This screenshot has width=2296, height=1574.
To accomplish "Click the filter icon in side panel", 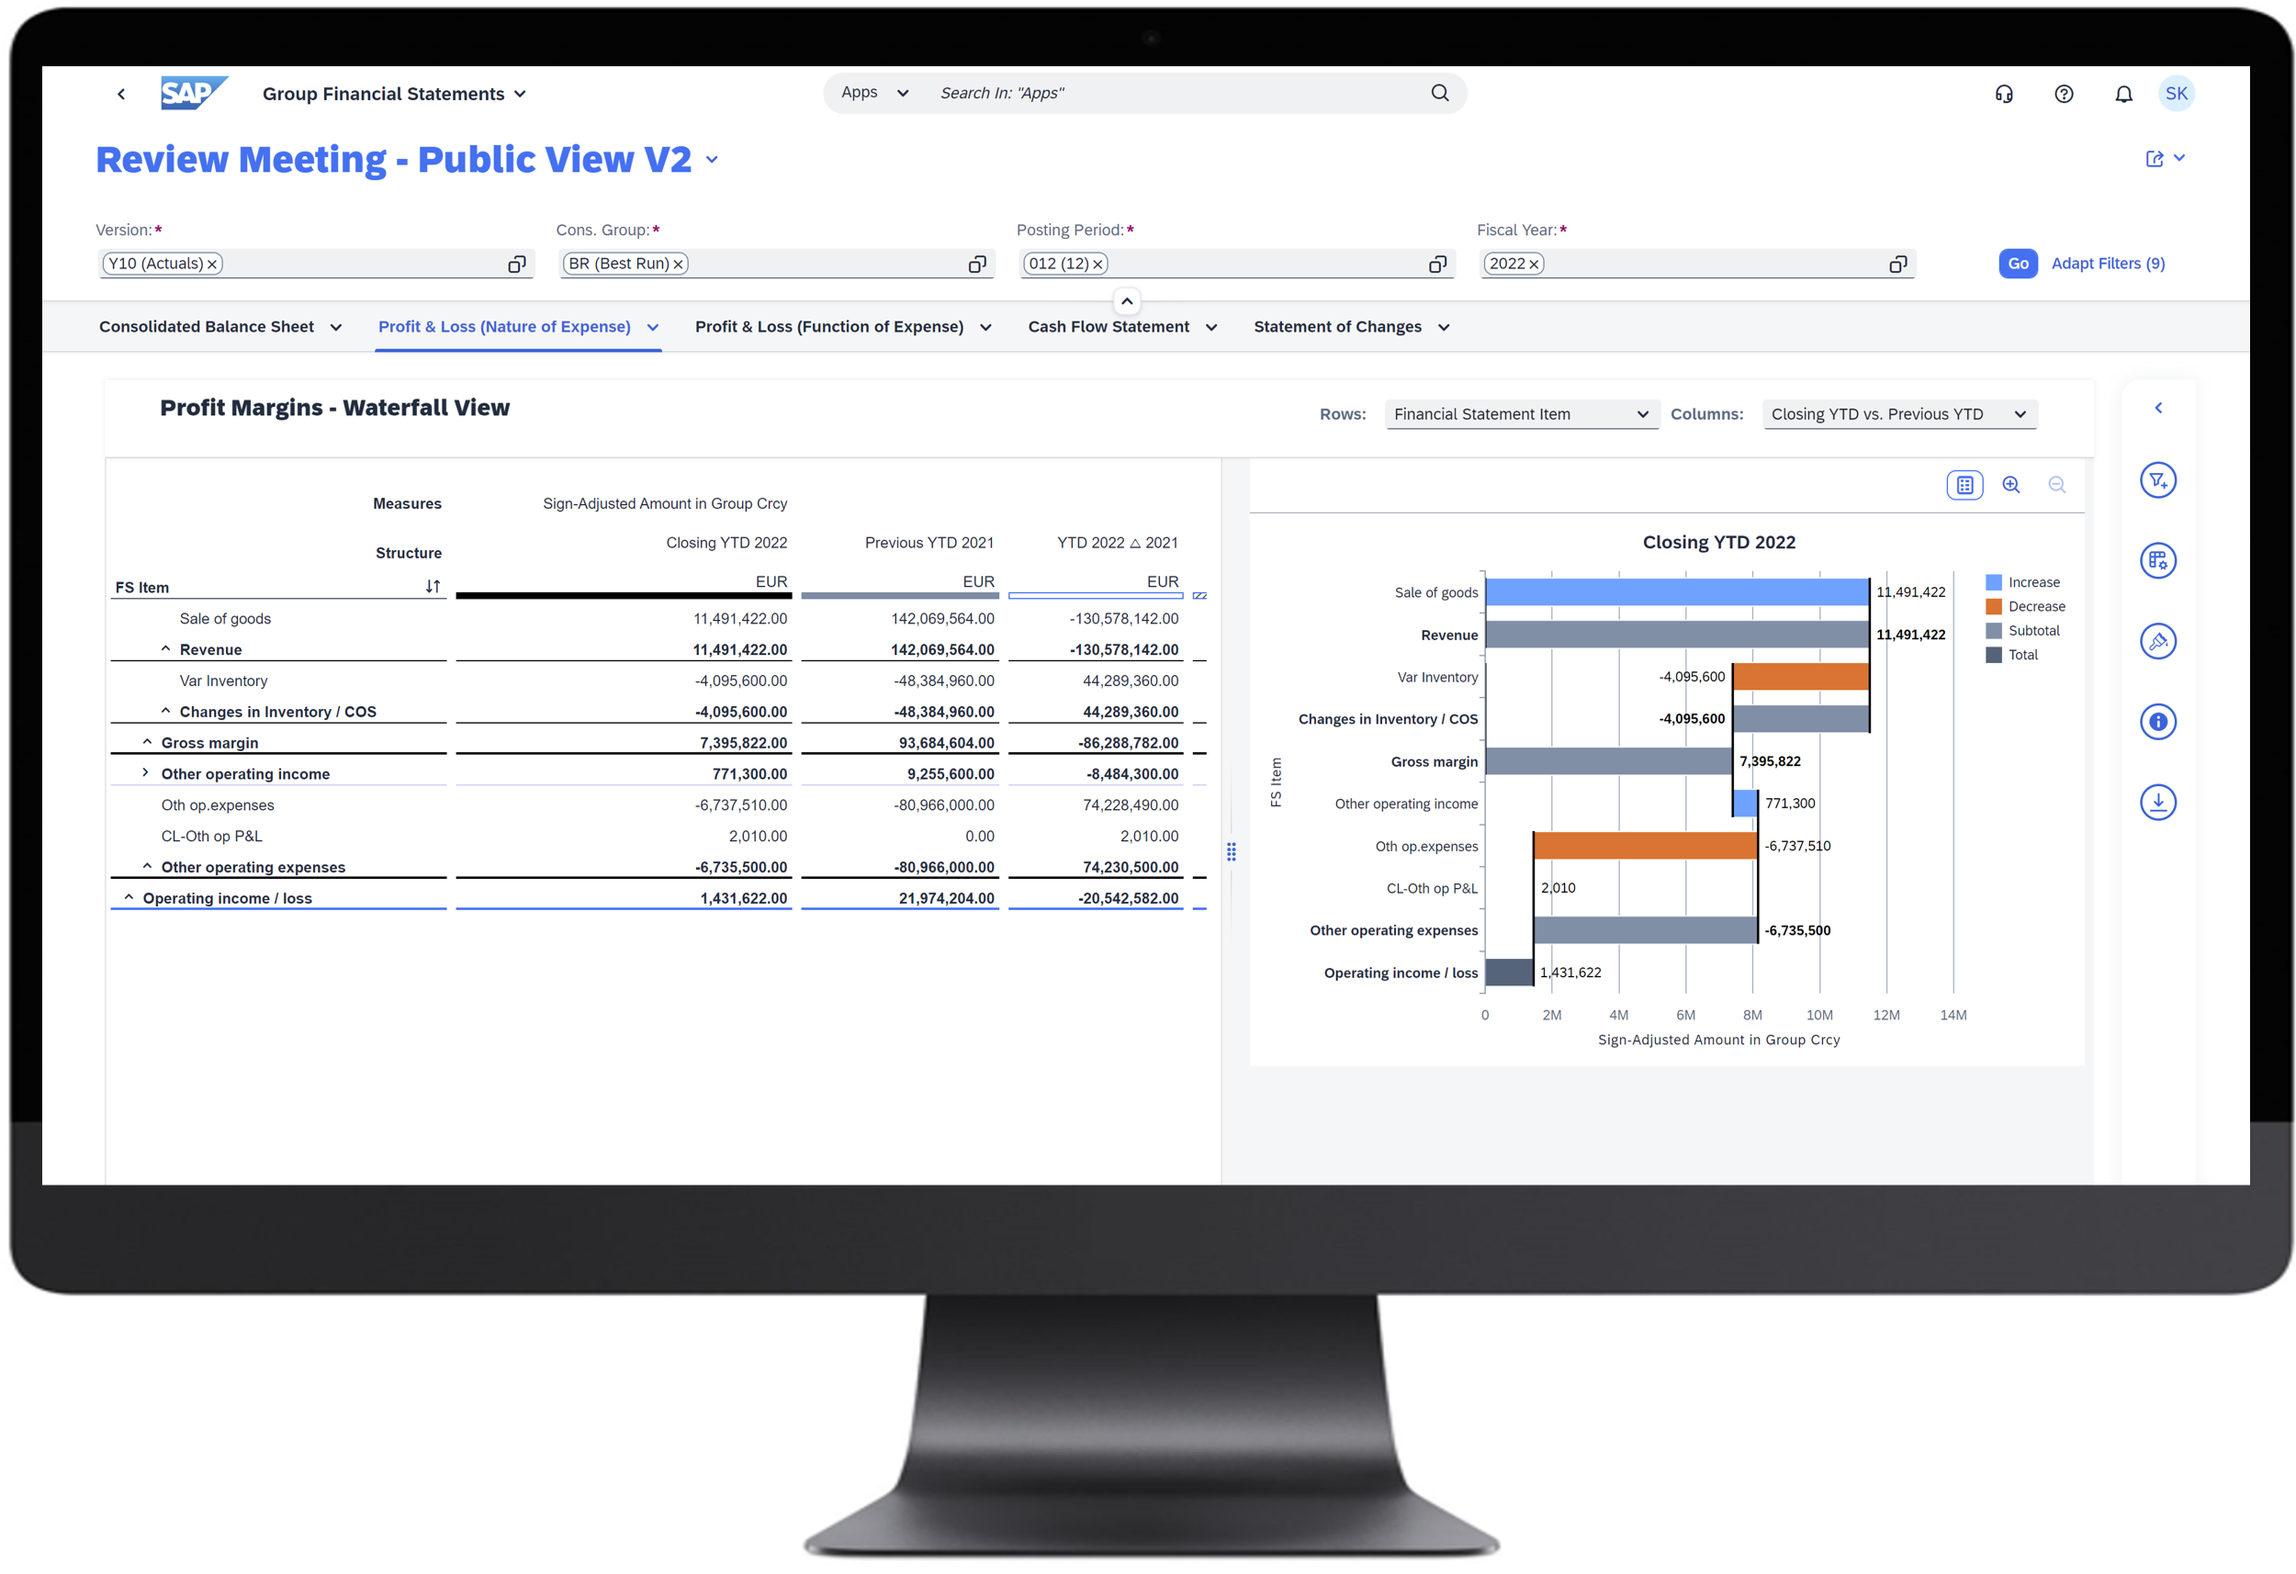I will [2157, 480].
